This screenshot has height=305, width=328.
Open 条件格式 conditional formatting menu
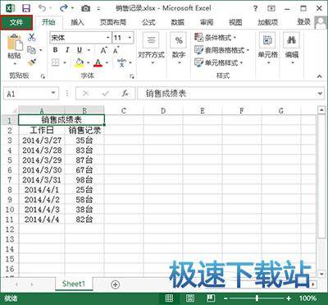tap(216, 38)
